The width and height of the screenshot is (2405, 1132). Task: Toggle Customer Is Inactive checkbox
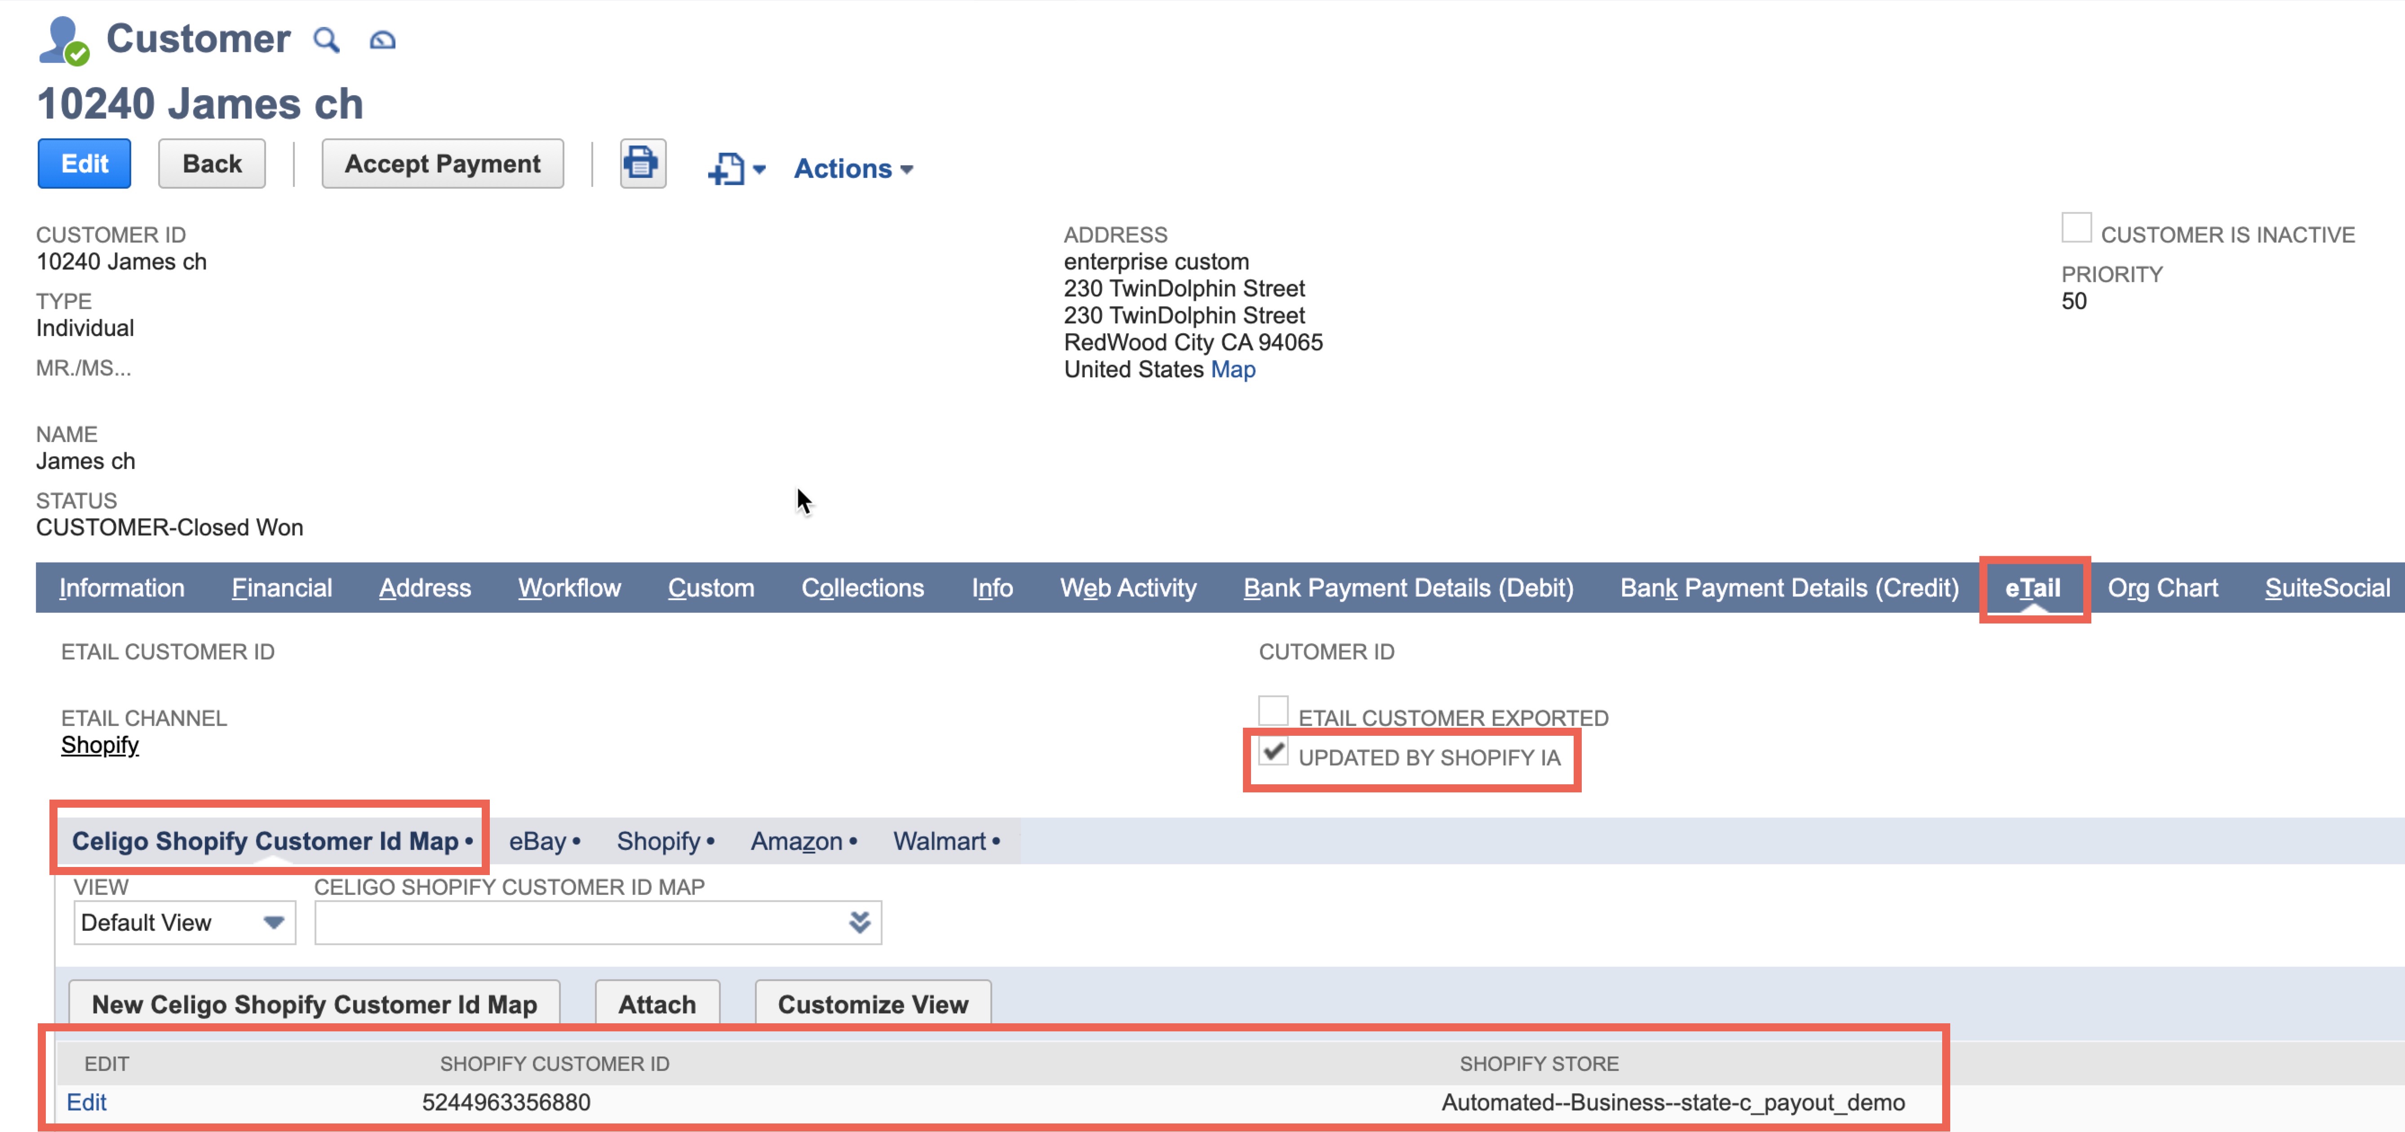pos(2076,228)
